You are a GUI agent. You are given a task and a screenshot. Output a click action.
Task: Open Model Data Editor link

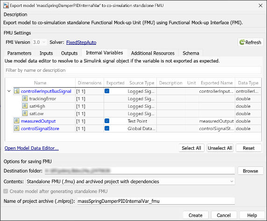pos(32,148)
